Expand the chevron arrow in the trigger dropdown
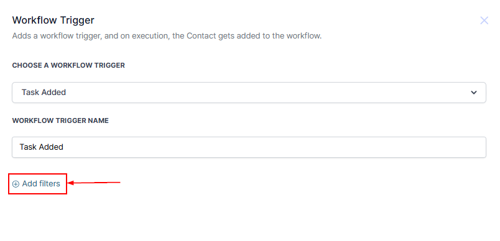The width and height of the screenshot is (500, 241). tap(474, 93)
